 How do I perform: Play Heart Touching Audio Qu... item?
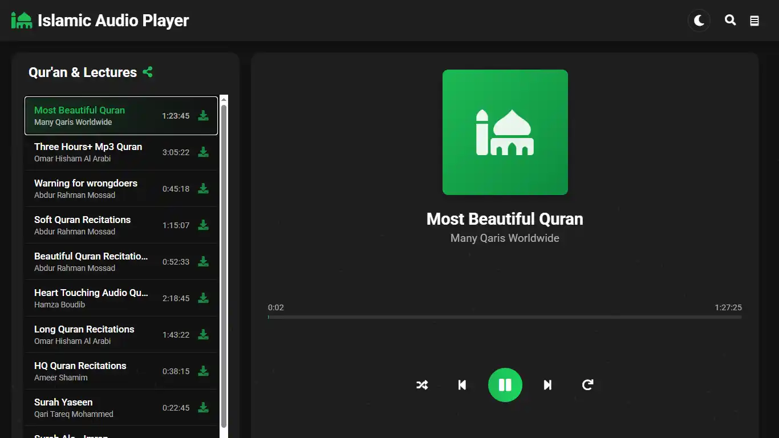point(121,298)
